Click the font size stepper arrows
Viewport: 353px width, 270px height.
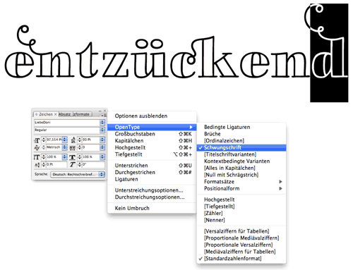pyautogui.click(x=44, y=140)
